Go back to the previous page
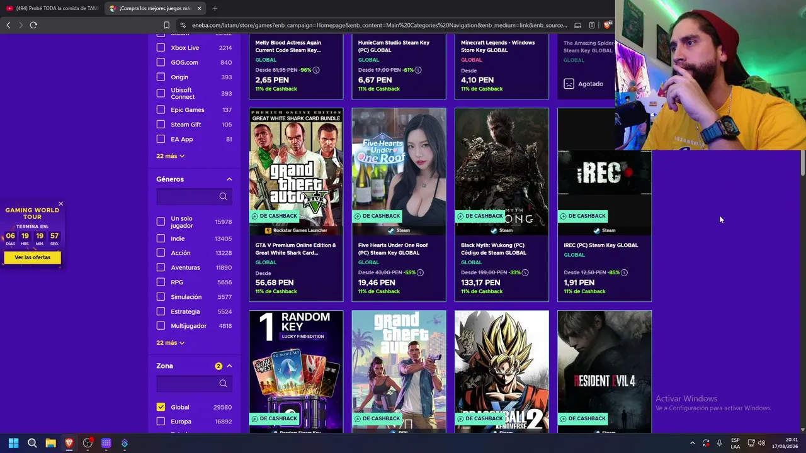Viewport: 806px width, 453px height. tap(8, 25)
